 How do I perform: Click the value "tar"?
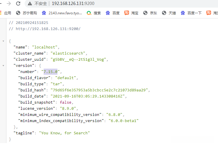56,84
